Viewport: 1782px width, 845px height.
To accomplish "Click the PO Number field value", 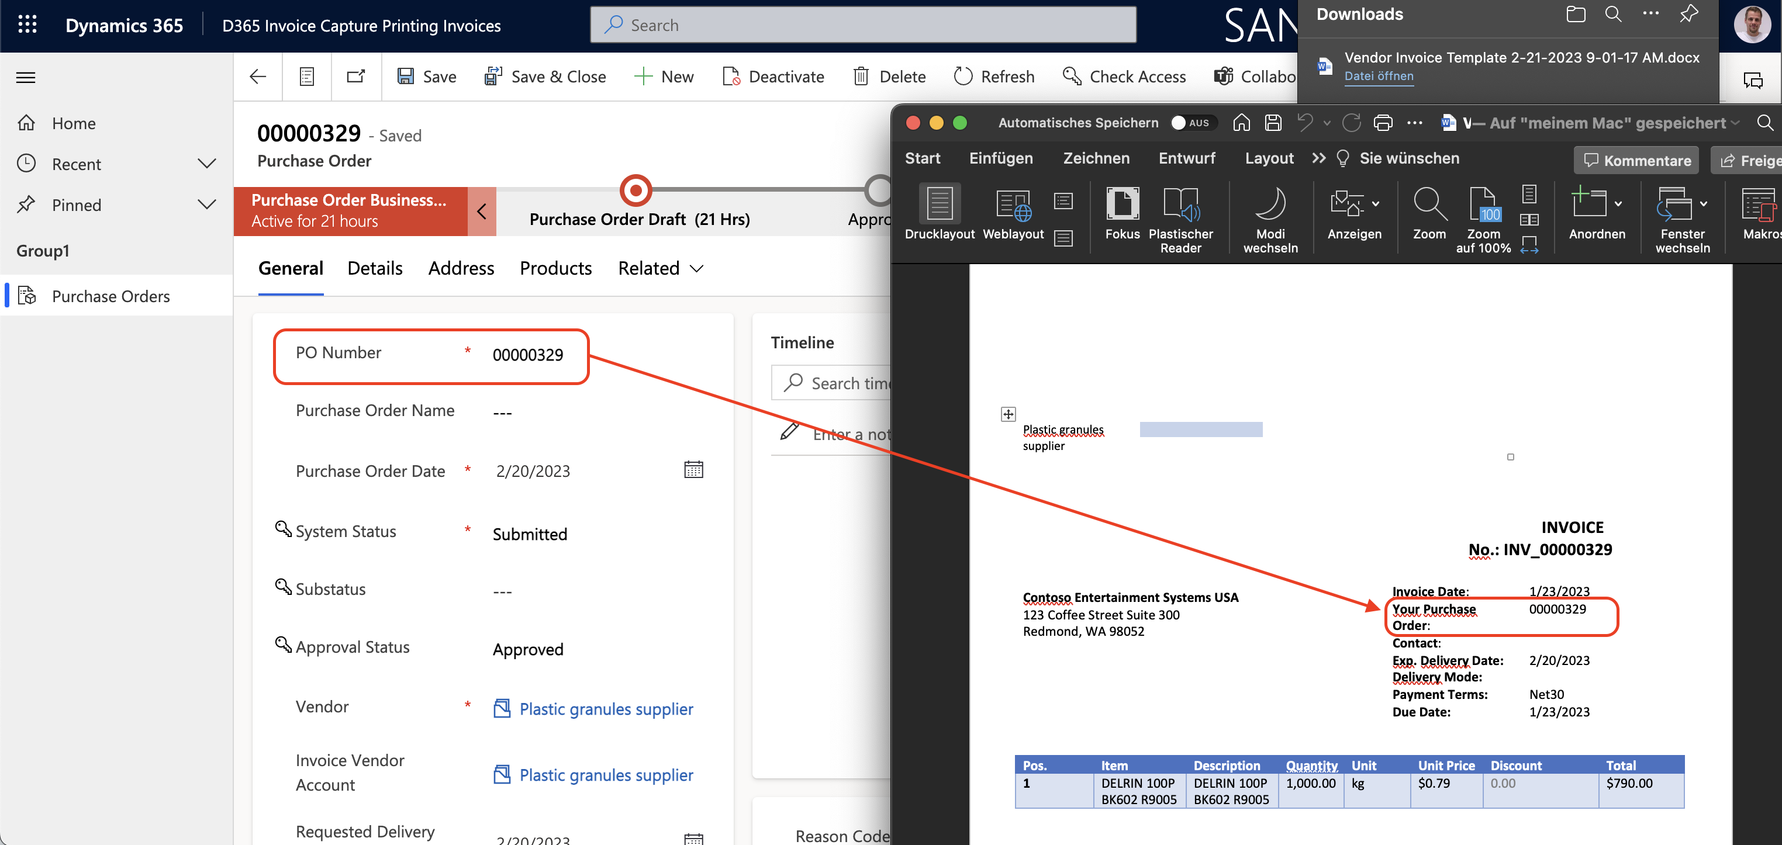I will 528,355.
